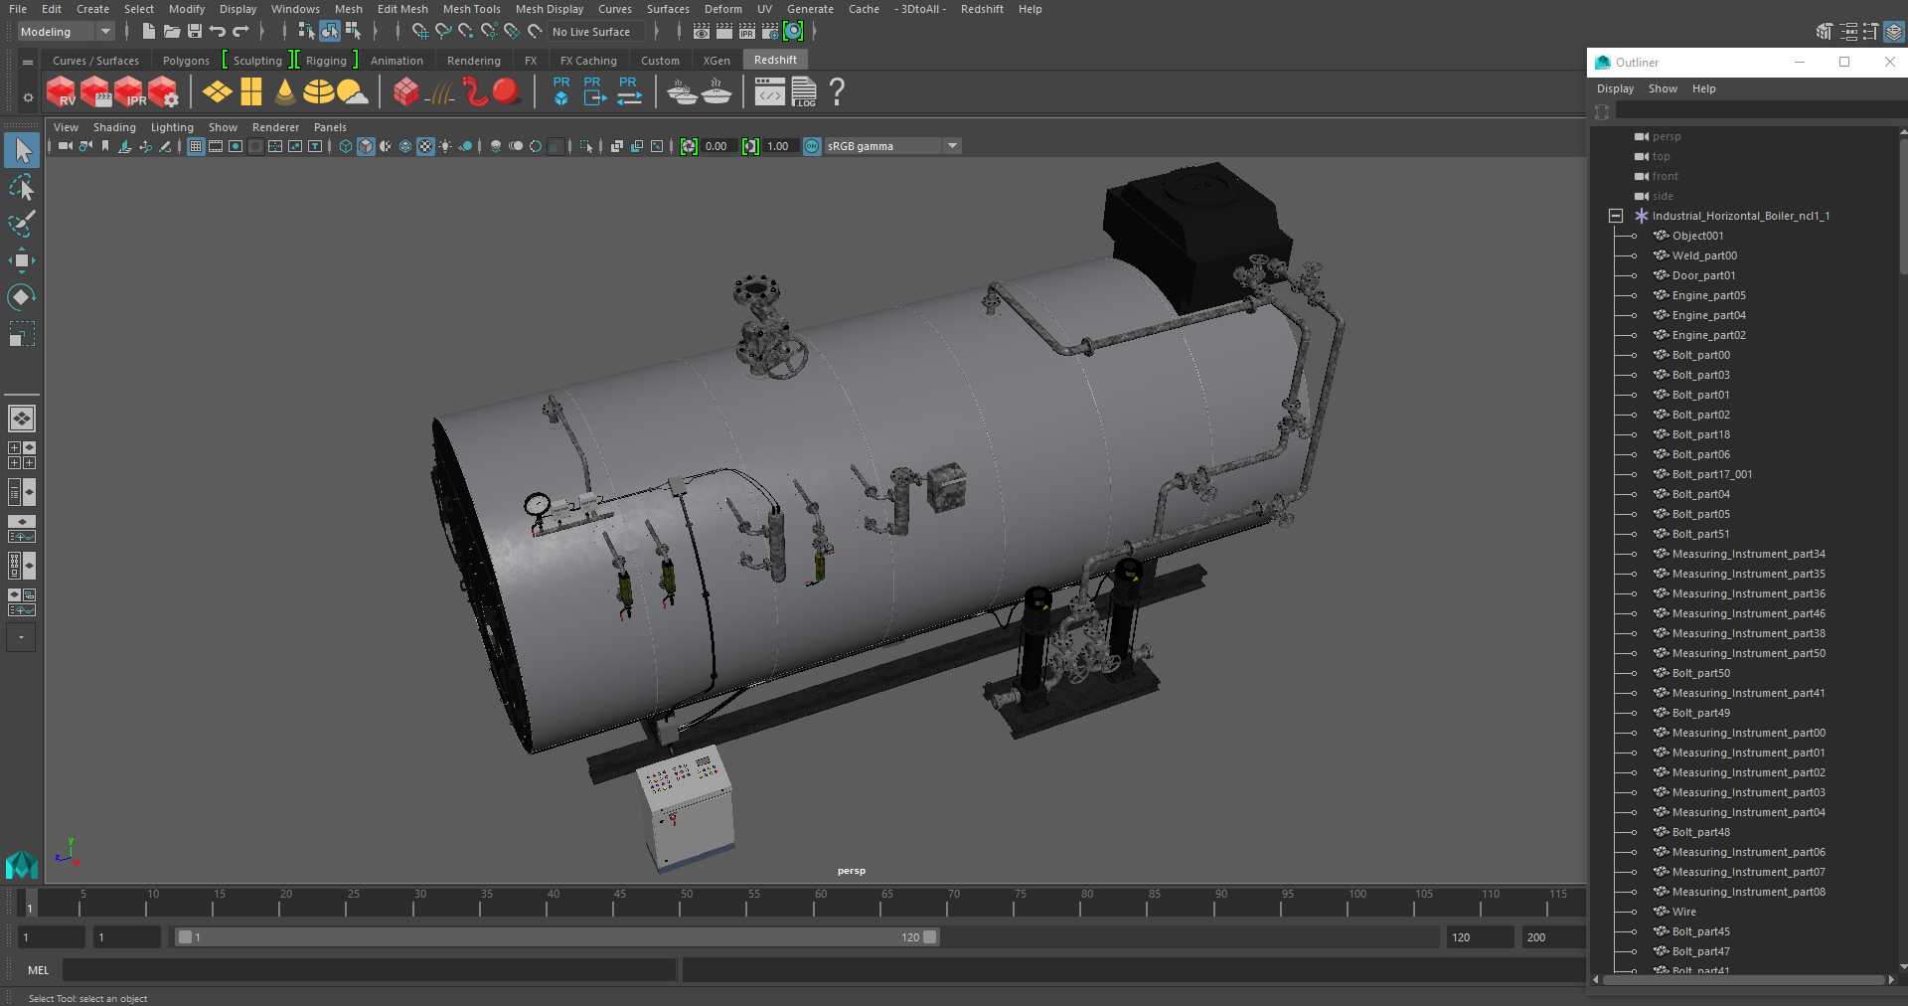The image size is (1908, 1006).
Task: Open the Modeling menu set dropdown
Action: [66, 32]
